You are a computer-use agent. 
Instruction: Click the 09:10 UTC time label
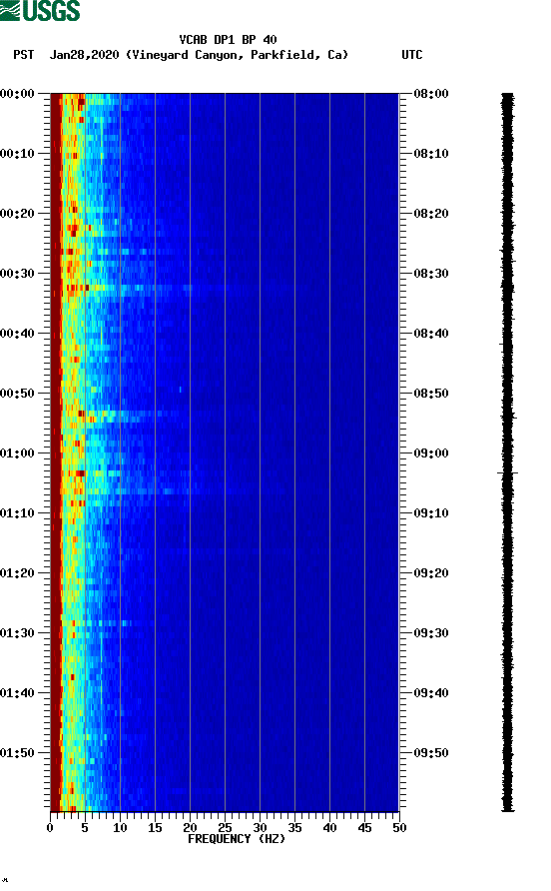coord(431,513)
